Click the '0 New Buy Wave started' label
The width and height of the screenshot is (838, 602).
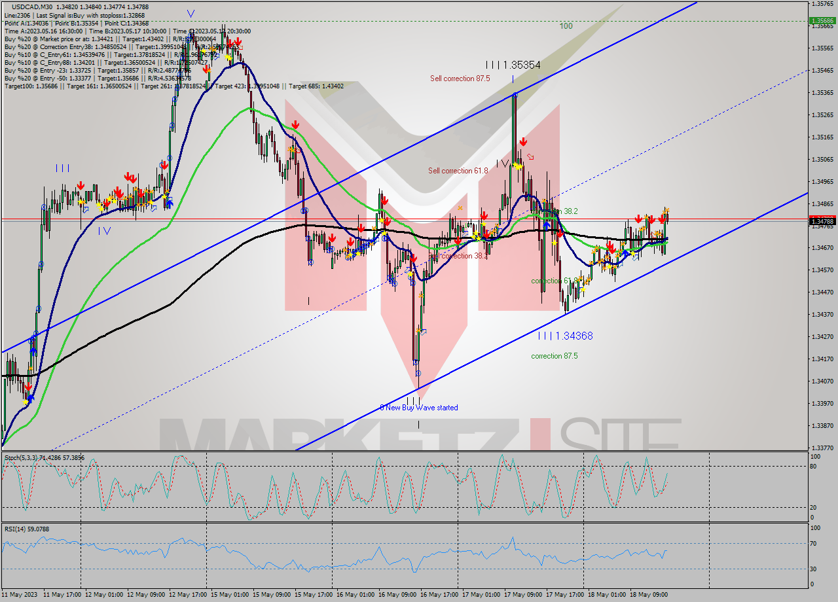click(x=419, y=407)
